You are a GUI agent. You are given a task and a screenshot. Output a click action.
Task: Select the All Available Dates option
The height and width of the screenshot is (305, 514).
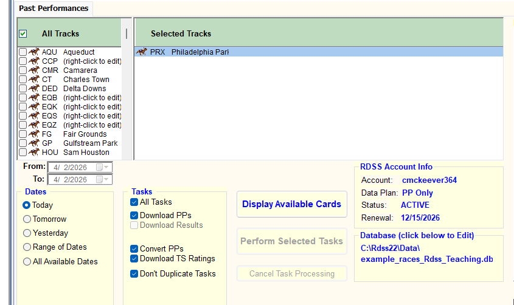[x=27, y=261]
